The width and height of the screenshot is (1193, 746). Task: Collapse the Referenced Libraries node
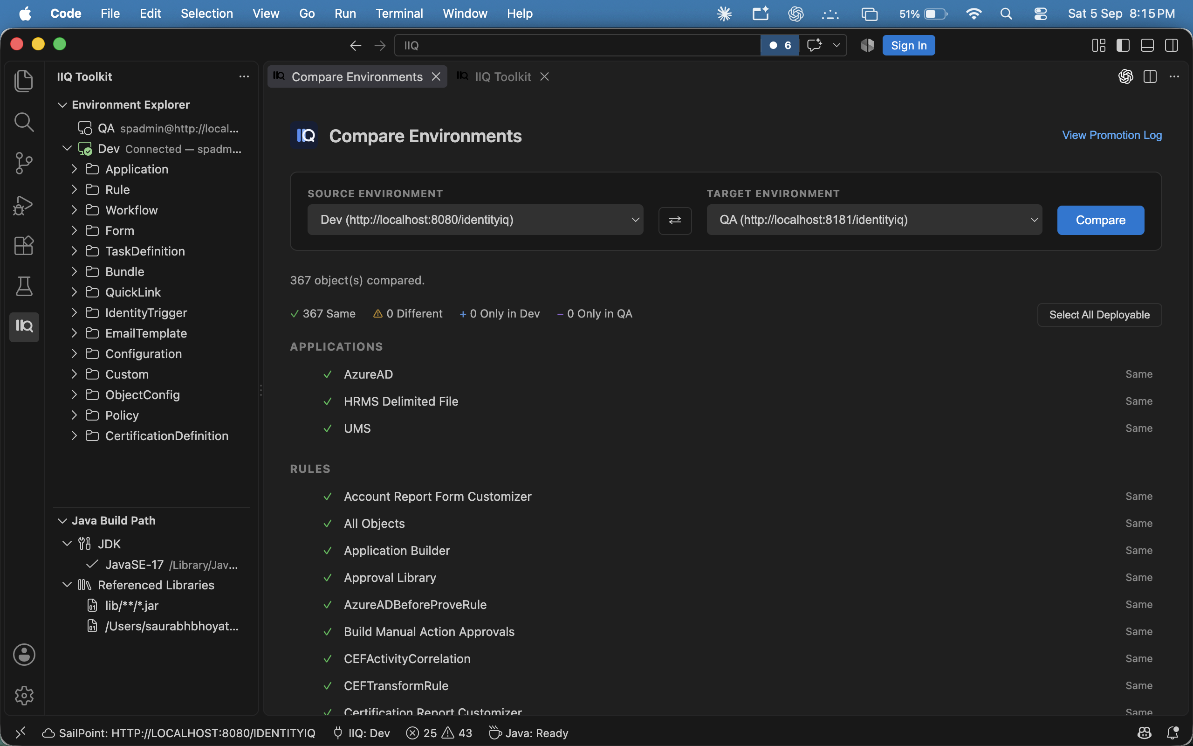pyautogui.click(x=67, y=585)
